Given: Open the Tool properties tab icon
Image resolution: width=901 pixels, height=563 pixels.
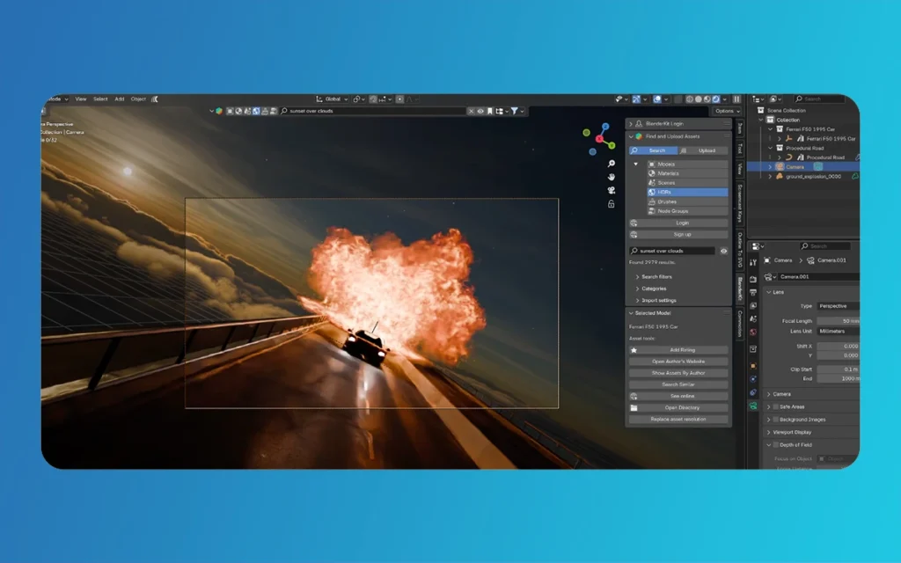Looking at the screenshot, I should [x=753, y=262].
